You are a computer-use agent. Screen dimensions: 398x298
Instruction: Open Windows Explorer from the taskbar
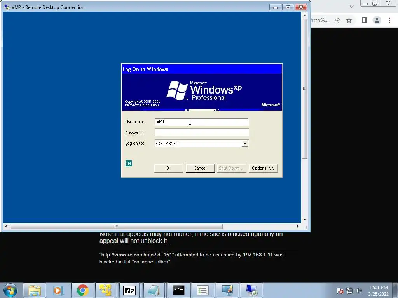pyautogui.click(x=35, y=290)
